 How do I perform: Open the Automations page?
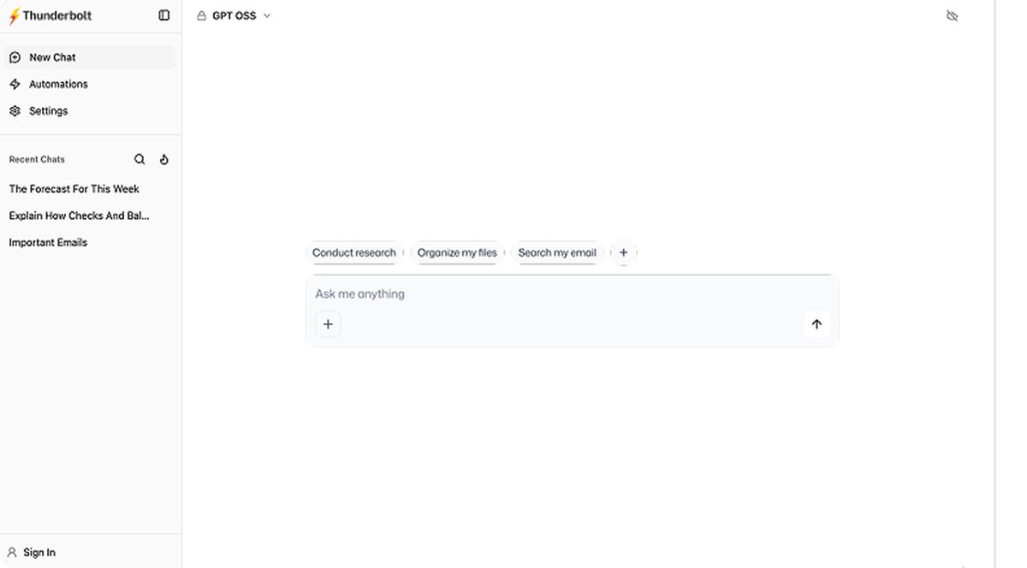tap(58, 84)
